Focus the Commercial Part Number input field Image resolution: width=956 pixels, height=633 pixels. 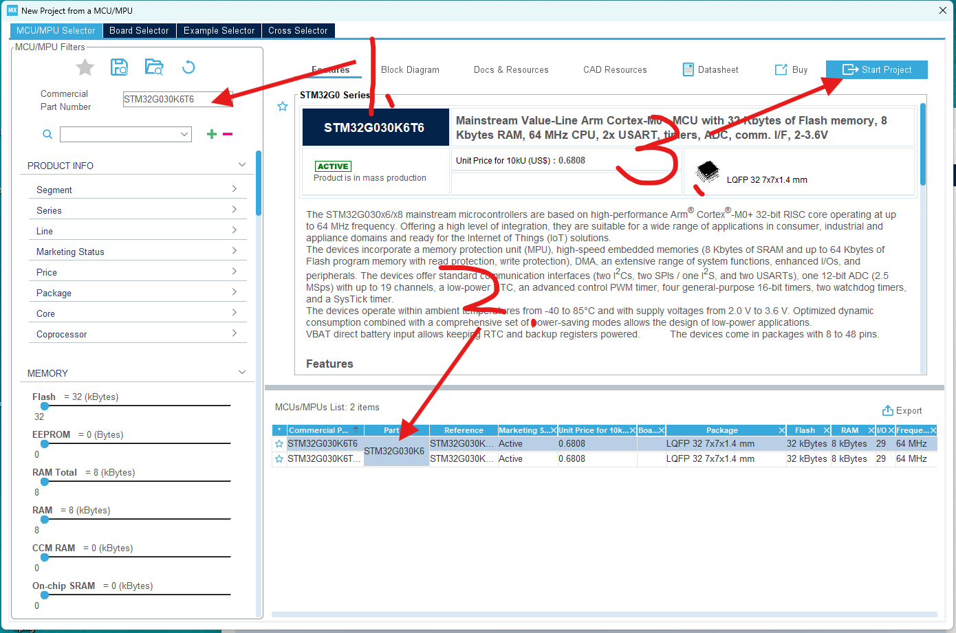click(x=178, y=99)
